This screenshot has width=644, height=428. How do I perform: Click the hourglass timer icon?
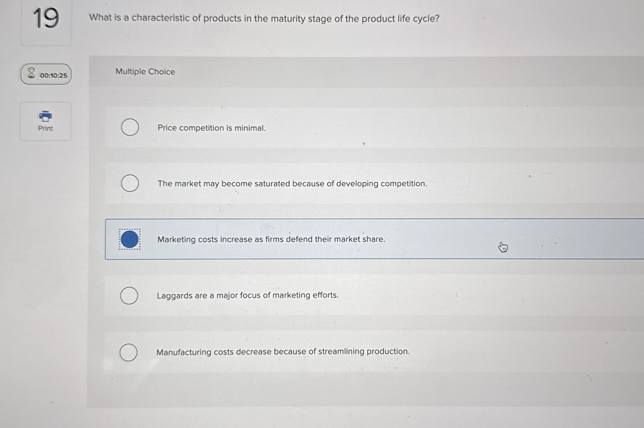(32, 73)
